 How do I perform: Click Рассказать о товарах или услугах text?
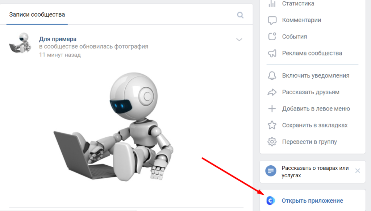(x=315, y=172)
